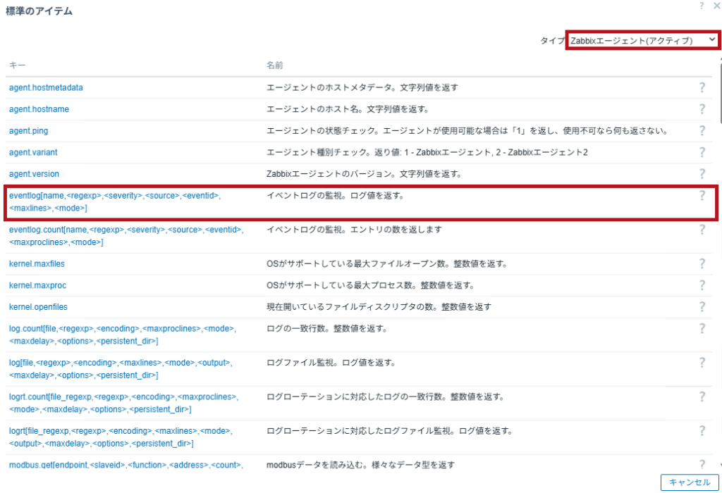This screenshot has height=493, width=722.
Task: Click the type dropdown's chevron arrow
Action: pyautogui.click(x=711, y=40)
